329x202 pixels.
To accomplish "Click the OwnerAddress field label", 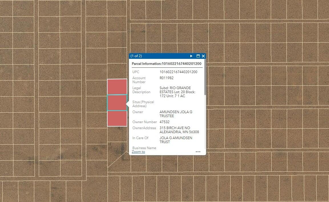I will 144,128.
